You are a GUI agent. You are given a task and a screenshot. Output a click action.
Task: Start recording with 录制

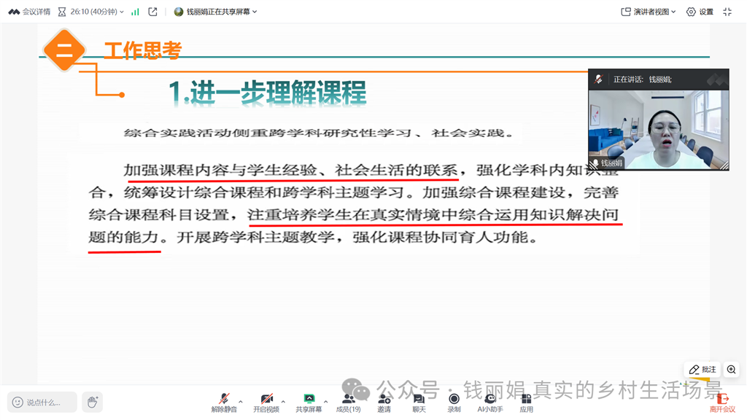tap(454, 402)
